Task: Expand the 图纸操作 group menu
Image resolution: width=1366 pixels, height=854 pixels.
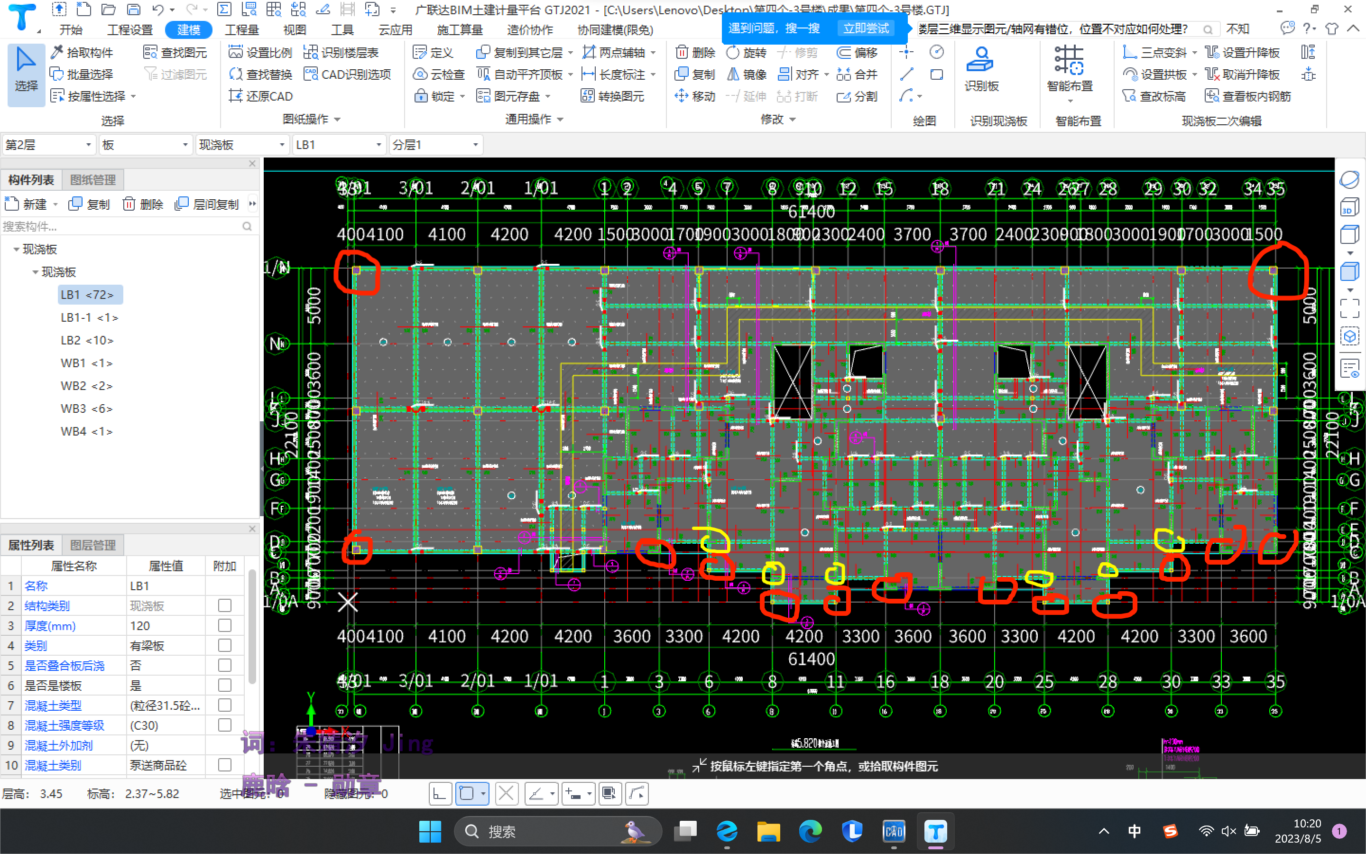Action: [x=312, y=119]
